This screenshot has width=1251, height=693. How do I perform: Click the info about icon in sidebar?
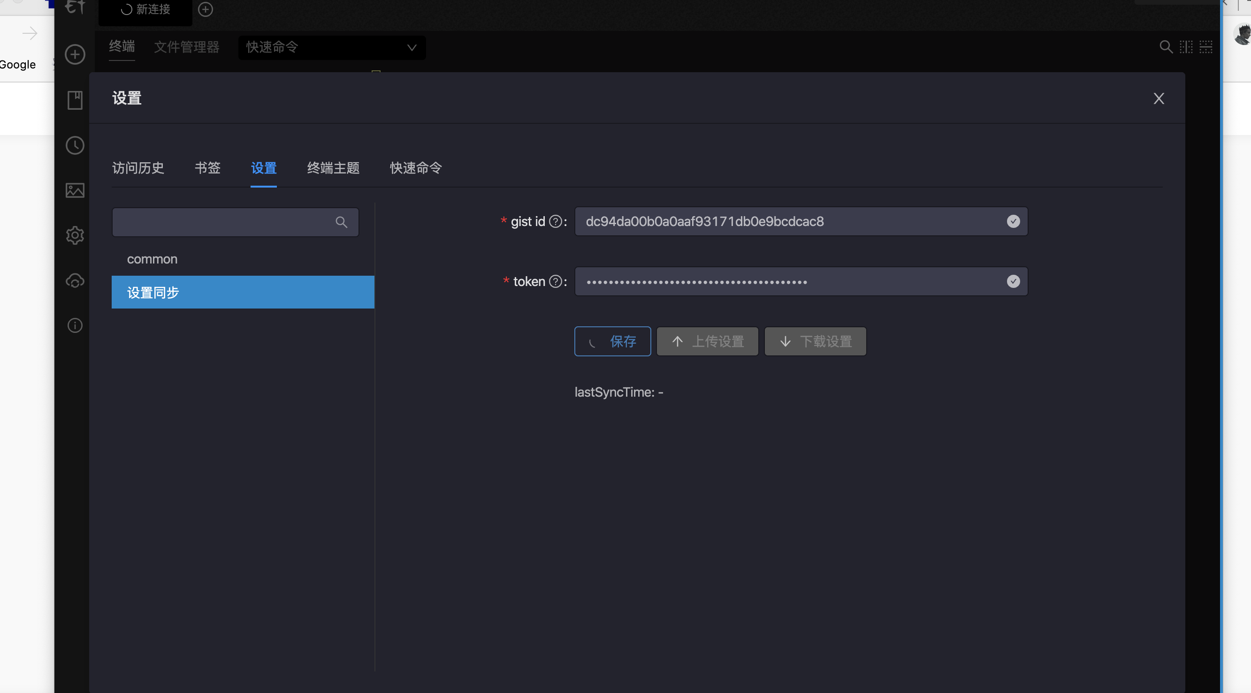tap(75, 325)
